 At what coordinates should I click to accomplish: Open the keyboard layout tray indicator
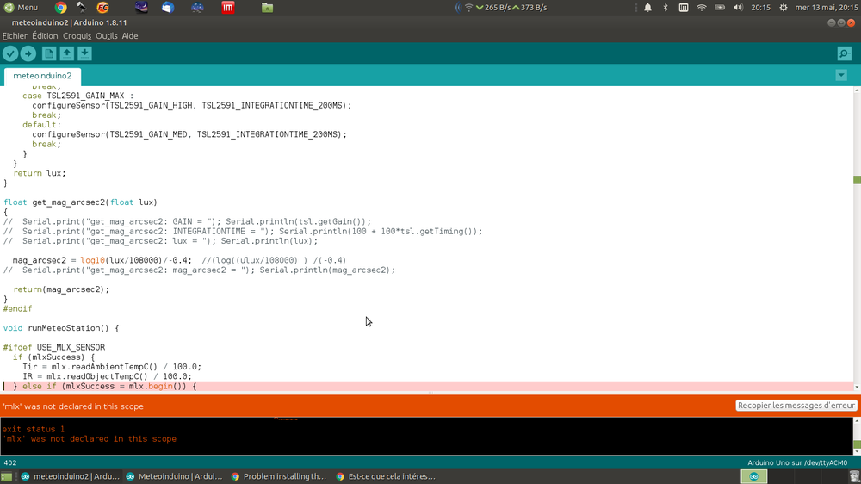683,7
